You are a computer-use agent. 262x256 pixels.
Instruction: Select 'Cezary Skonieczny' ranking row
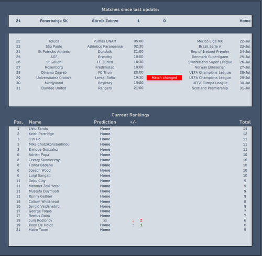point(130,160)
